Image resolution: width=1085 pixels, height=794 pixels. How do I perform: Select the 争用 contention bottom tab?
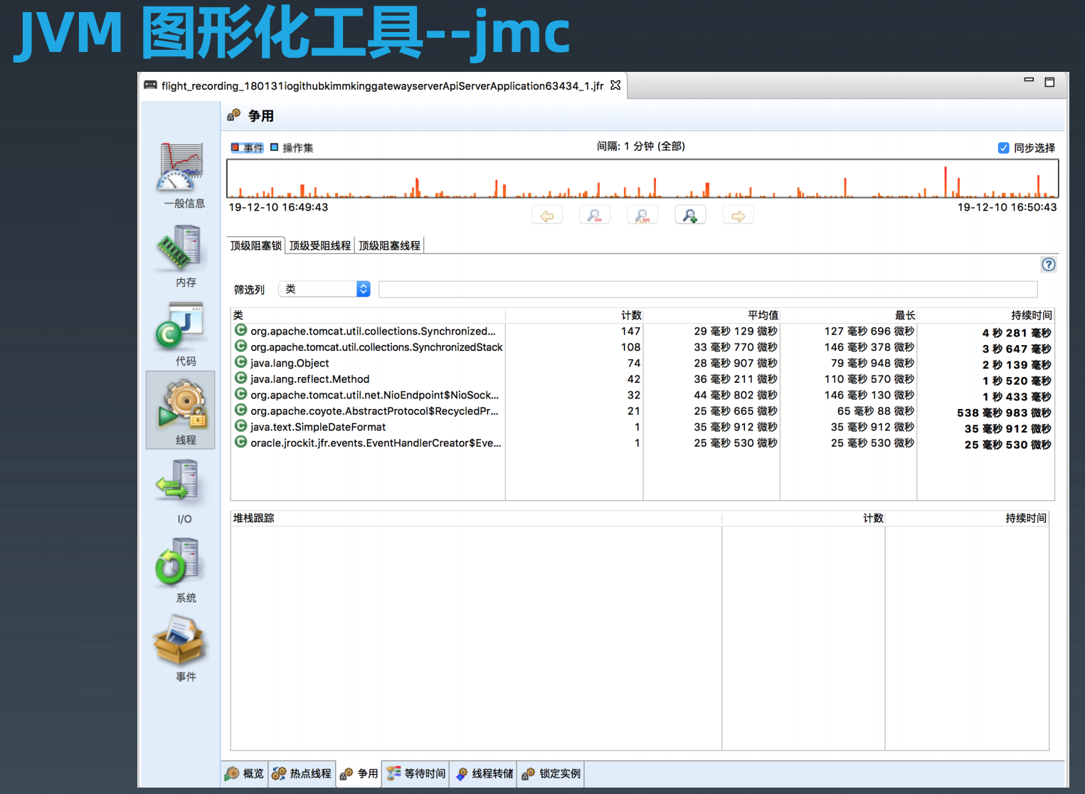tap(359, 773)
